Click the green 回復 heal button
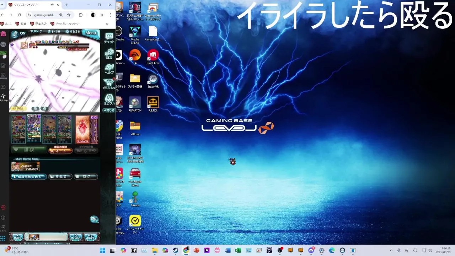This screenshot has height=256, width=455. point(29,150)
